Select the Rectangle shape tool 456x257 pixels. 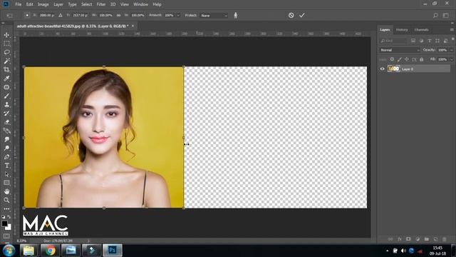coord(6,183)
